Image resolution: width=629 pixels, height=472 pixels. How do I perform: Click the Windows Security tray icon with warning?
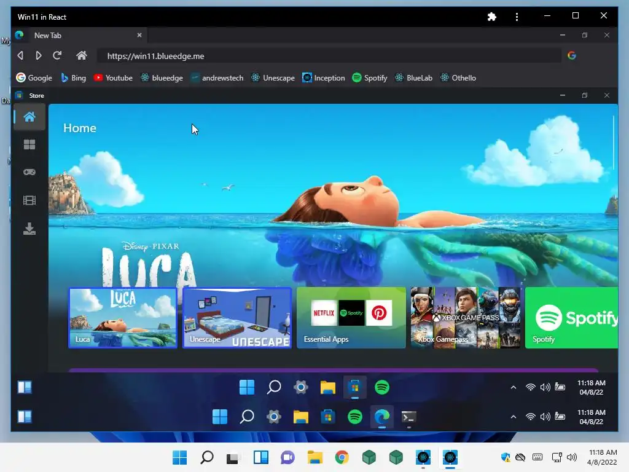pos(506,457)
